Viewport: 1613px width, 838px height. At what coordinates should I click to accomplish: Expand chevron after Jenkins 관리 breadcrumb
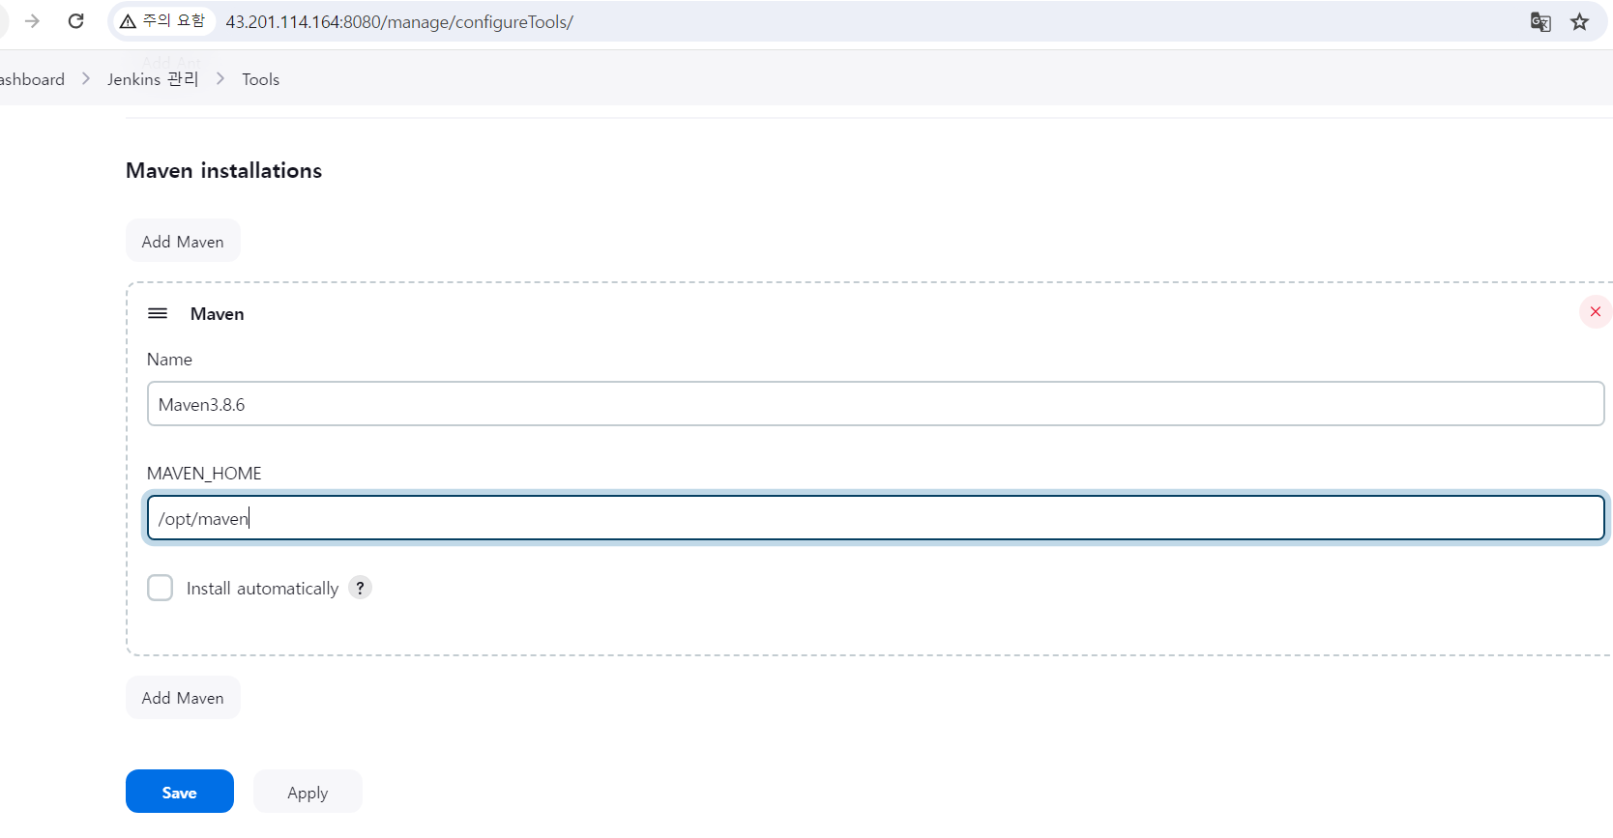point(220,79)
